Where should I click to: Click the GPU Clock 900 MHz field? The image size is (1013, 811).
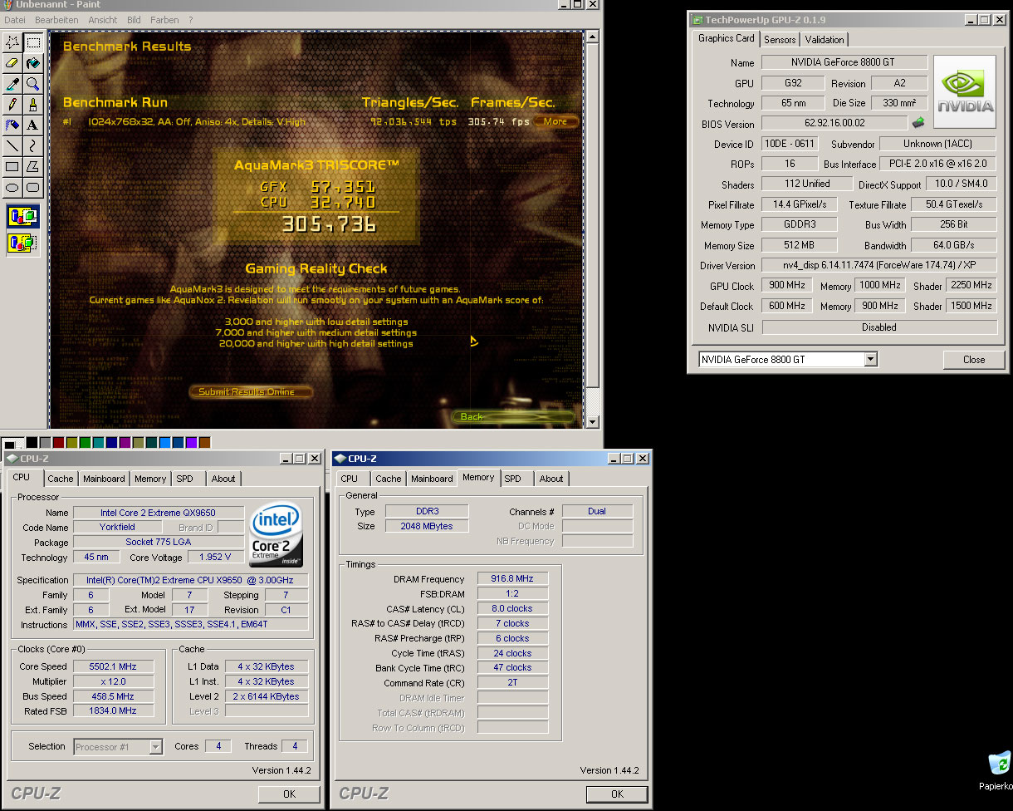coord(788,285)
